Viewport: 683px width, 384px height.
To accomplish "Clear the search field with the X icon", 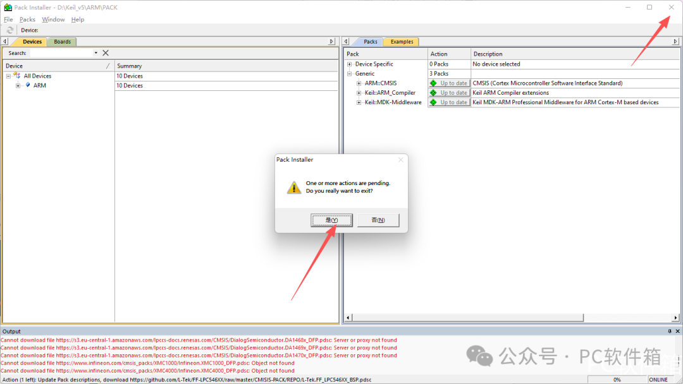I will click(x=106, y=53).
